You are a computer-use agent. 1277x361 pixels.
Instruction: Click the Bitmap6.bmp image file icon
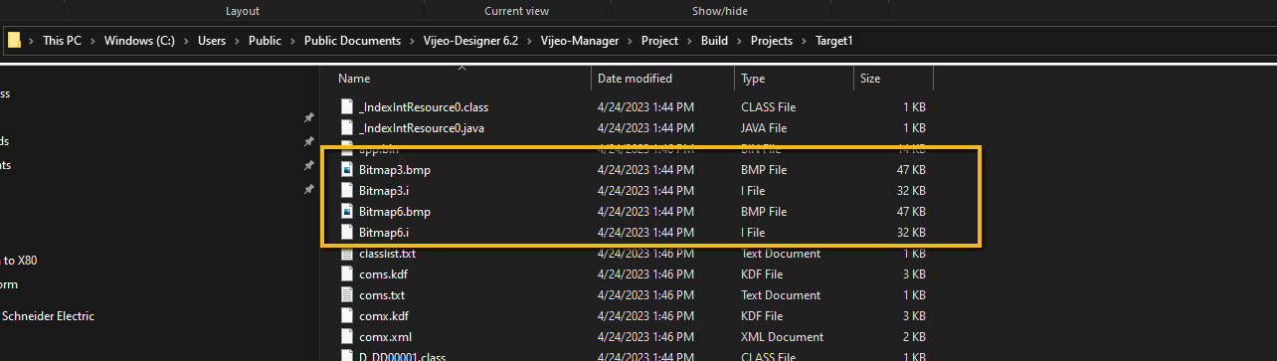[346, 212]
